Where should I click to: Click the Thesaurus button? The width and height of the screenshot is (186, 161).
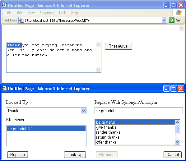pyautogui.click(x=119, y=46)
